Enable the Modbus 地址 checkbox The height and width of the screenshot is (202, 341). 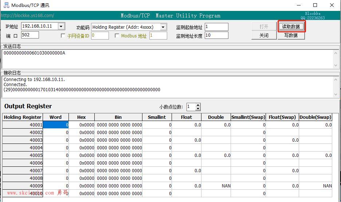[117, 36]
